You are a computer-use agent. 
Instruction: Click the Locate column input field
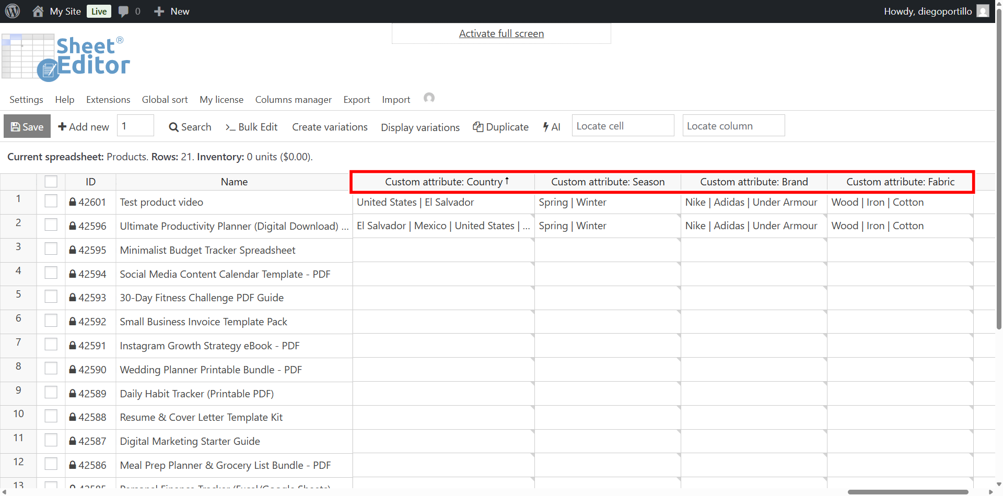733,126
